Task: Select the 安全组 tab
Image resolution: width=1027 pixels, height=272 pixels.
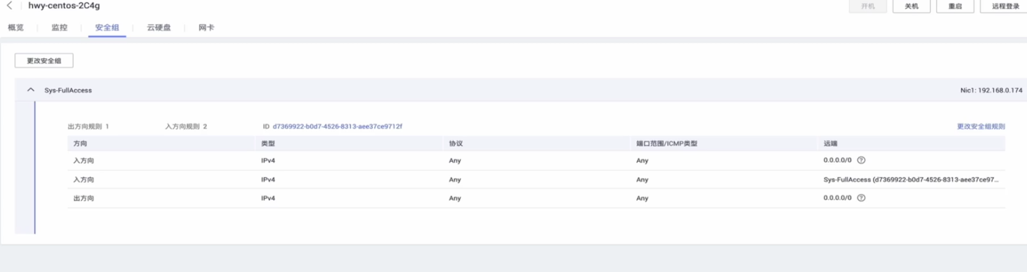Action: click(x=107, y=28)
